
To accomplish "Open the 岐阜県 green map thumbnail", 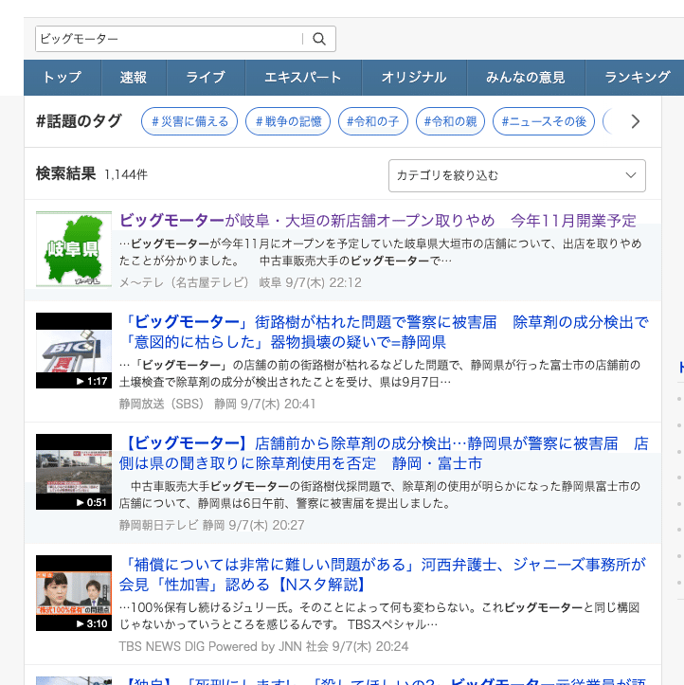I will click(74, 249).
